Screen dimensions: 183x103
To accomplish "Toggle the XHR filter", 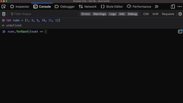I will coord(155,14).
